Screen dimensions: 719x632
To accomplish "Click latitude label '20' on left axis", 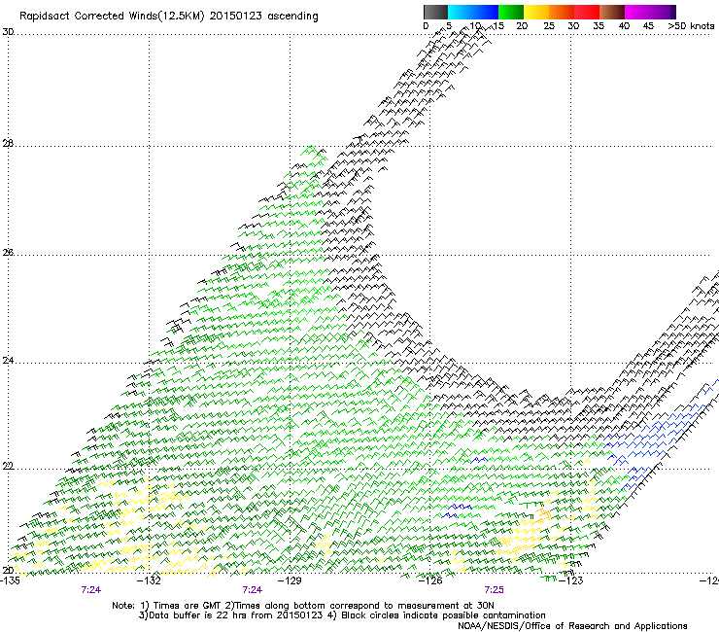I will point(8,570).
